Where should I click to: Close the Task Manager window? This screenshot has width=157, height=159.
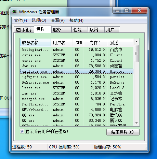pos(139,11)
